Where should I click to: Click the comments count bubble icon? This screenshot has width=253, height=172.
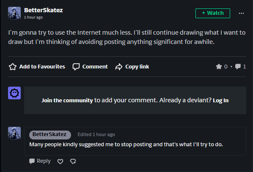tap(238, 67)
